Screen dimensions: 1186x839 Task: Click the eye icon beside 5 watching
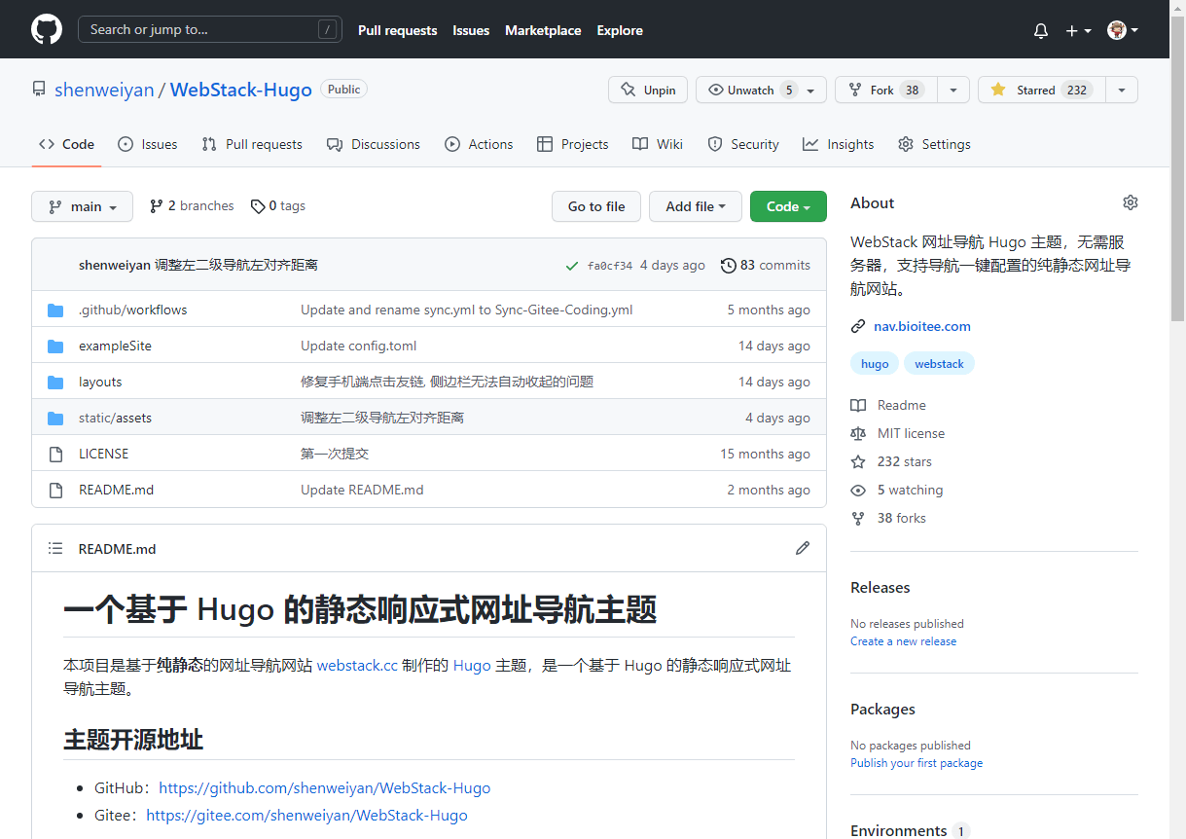click(x=858, y=490)
